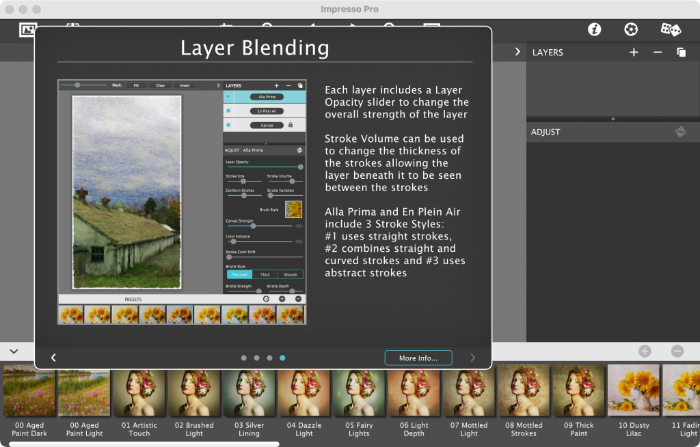
Task: Click the film reel icon in the top toolbar
Action: point(630,29)
